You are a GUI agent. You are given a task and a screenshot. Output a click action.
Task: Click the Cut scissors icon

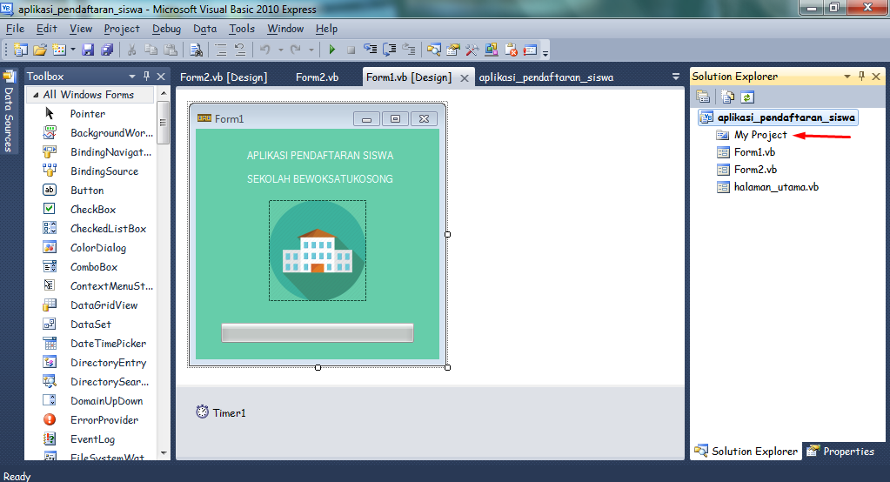point(131,50)
